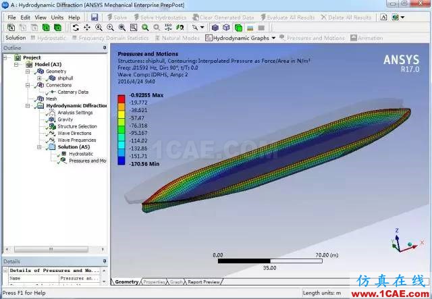Toggle the water surface display icon
Screen dimensions: 432x299
tap(250, 28)
